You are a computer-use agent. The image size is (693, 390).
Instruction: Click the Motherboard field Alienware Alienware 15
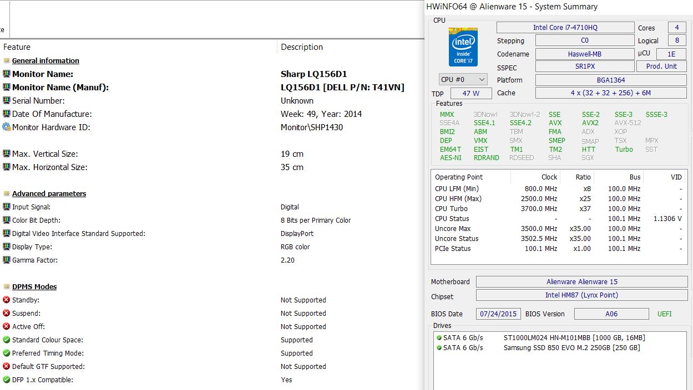[581, 282]
